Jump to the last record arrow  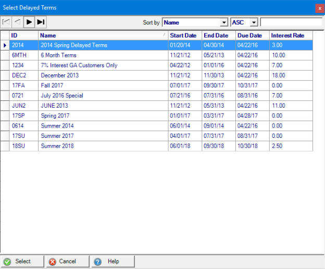point(41,22)
